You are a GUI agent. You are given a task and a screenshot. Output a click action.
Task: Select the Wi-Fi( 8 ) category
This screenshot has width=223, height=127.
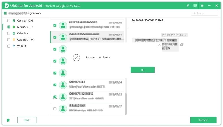click(x=22, y=46)
